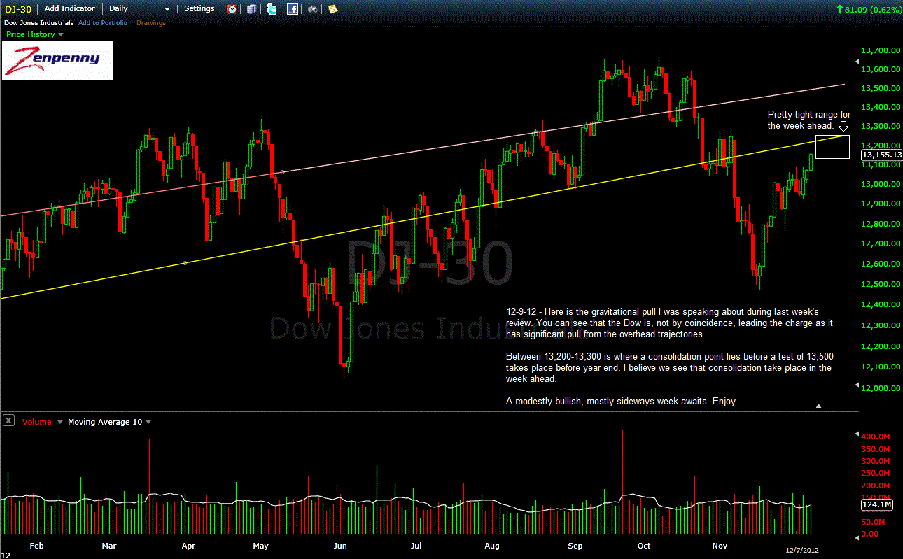Viewport: 903px width, 559px height.
Task: Click the May month label on time axis
Action: [260, 545]
